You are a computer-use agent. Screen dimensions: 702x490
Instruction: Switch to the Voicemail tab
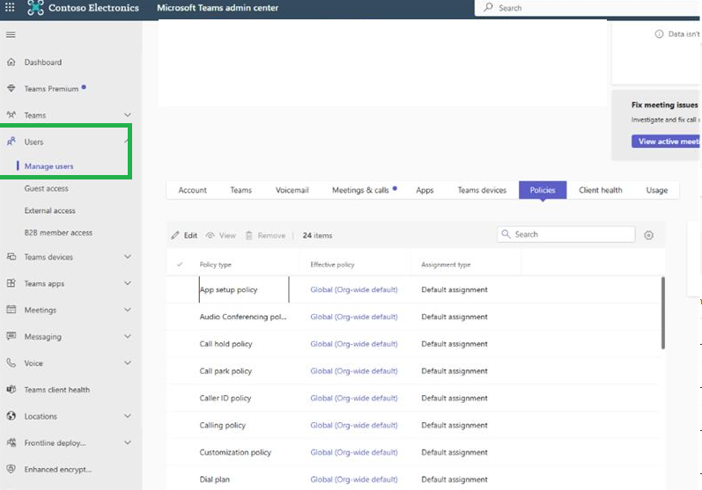click(292, 190)
